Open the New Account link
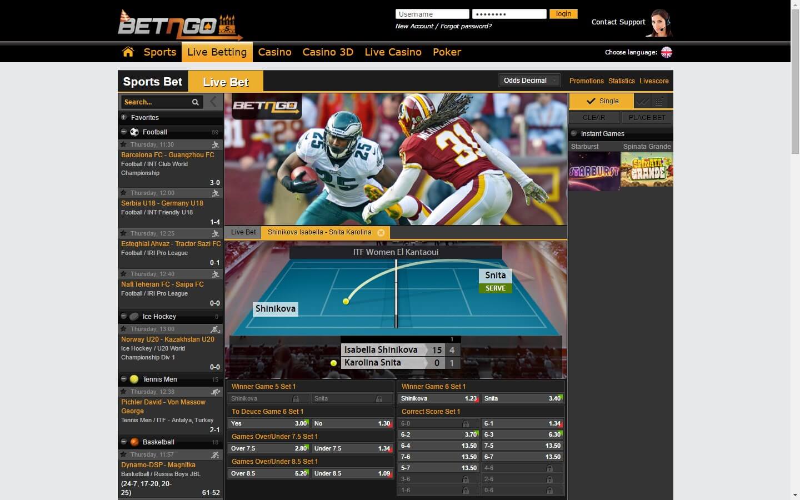Image resolution: width=800 pixels, height=500 pixels. click(414, 26)
